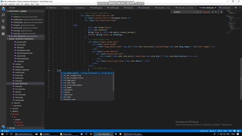Screen dimensions: 242x136
Task: Open index.html in the file tree
Action: tap(17, 106)
